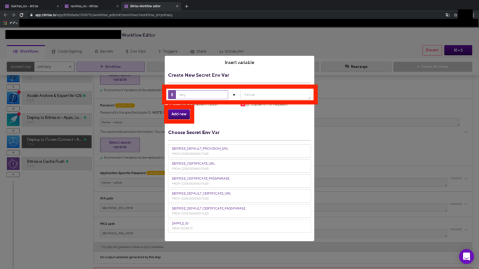Click the Xcode Archive step icon
The height and width of the screenshot is (269, 479).
click(x=13, y=98)
